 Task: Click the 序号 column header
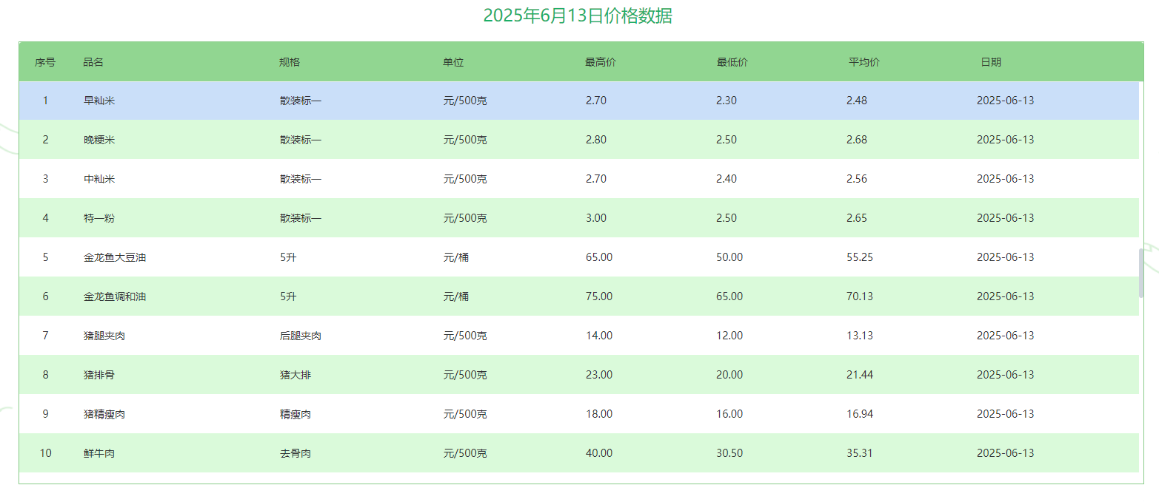tap(45, 62)
